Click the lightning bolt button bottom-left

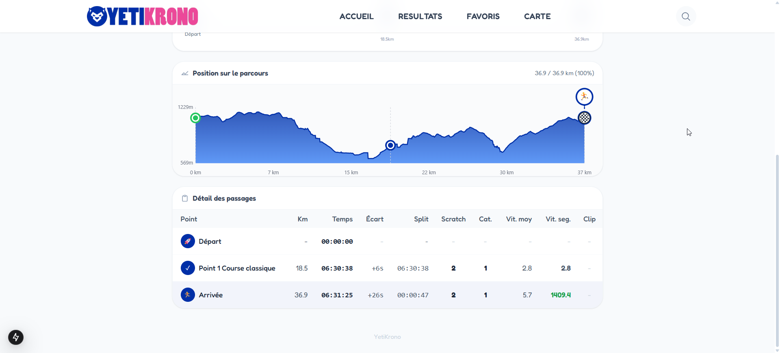[16, 337]
